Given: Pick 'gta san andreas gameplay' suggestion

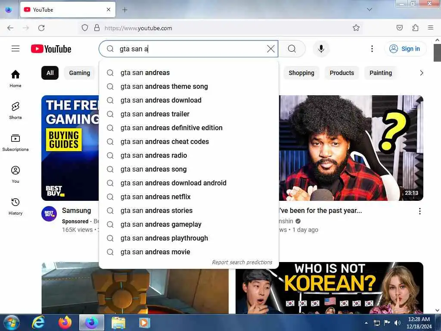Looking at the screenshot, I should coord(189,224).
